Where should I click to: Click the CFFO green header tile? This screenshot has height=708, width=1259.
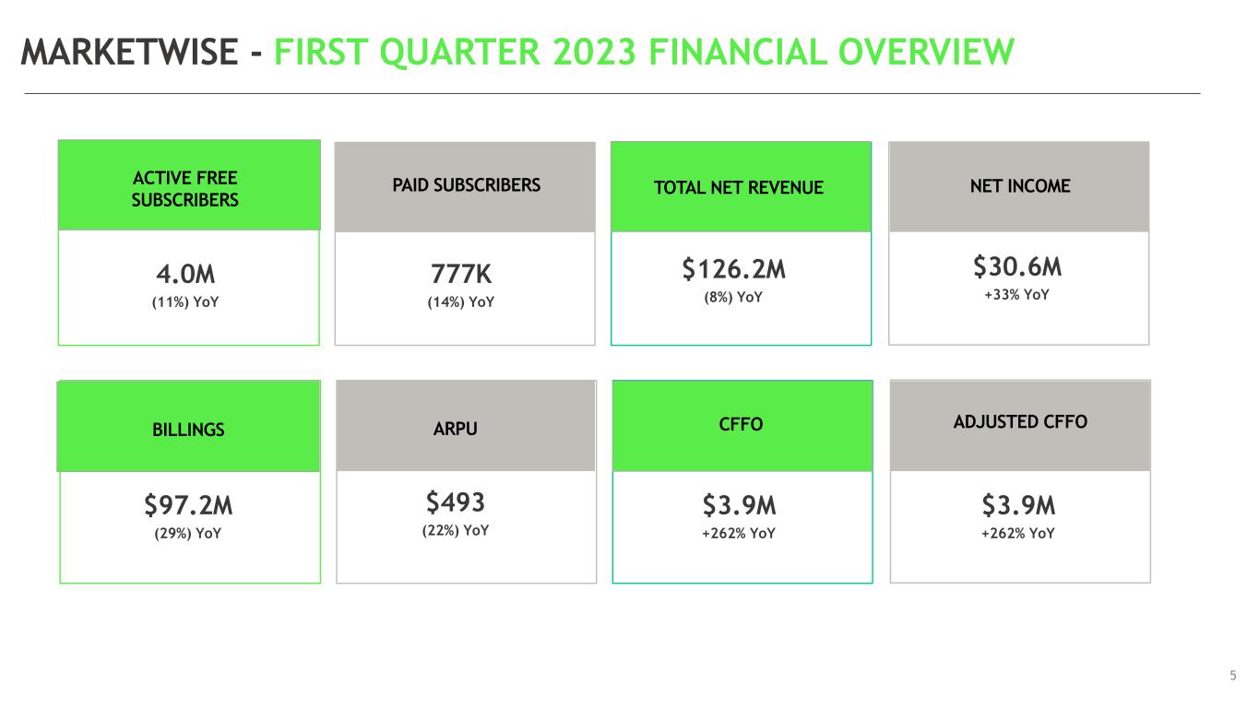click(x=741, y=424)
